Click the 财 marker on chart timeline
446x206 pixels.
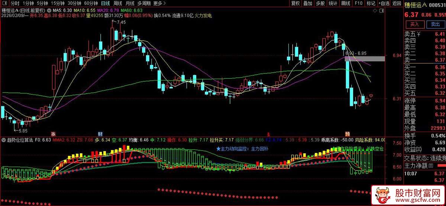tap(100, 133)
